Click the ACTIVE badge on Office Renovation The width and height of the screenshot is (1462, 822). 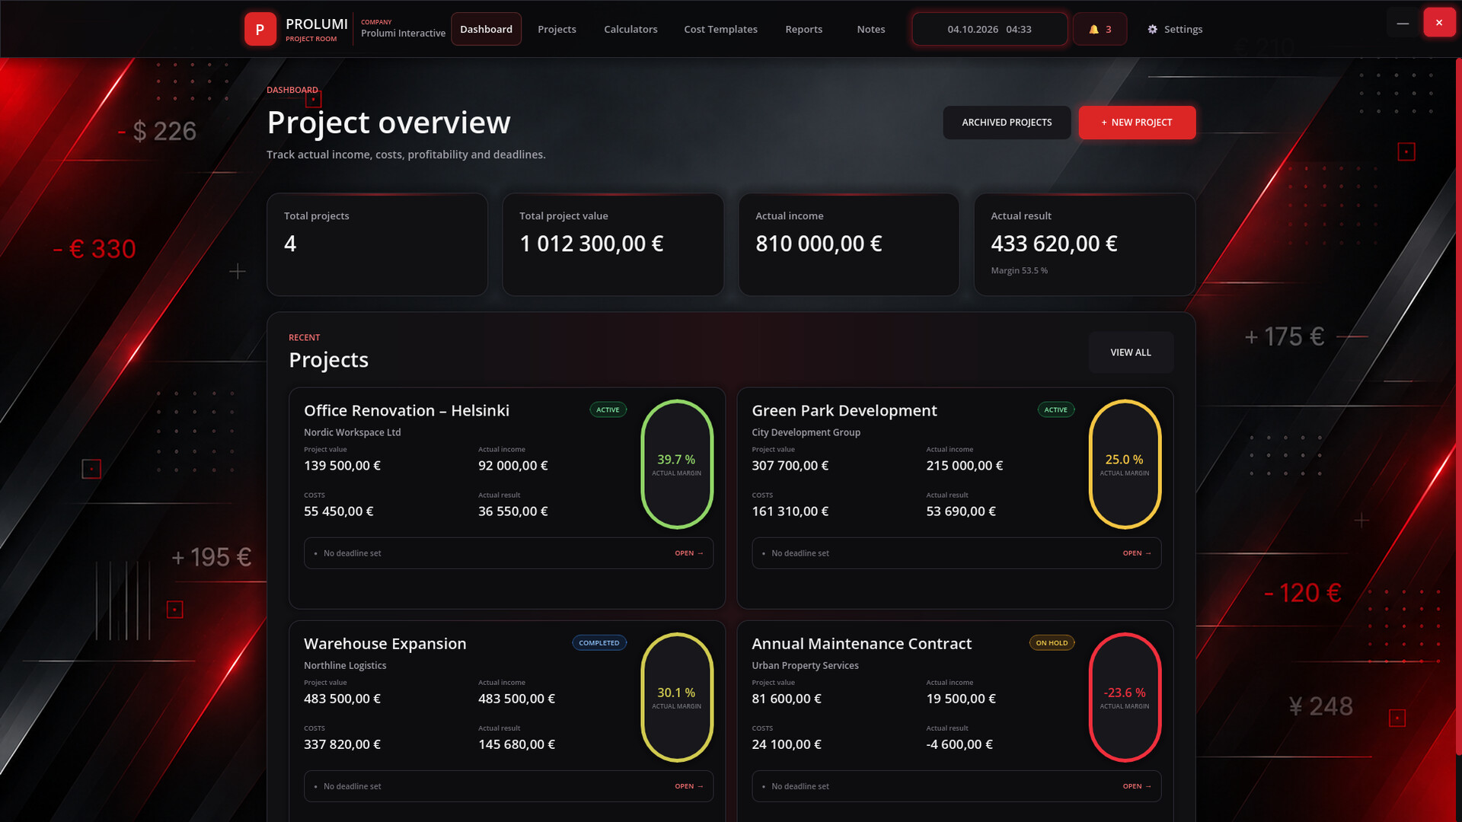[608, 409]
